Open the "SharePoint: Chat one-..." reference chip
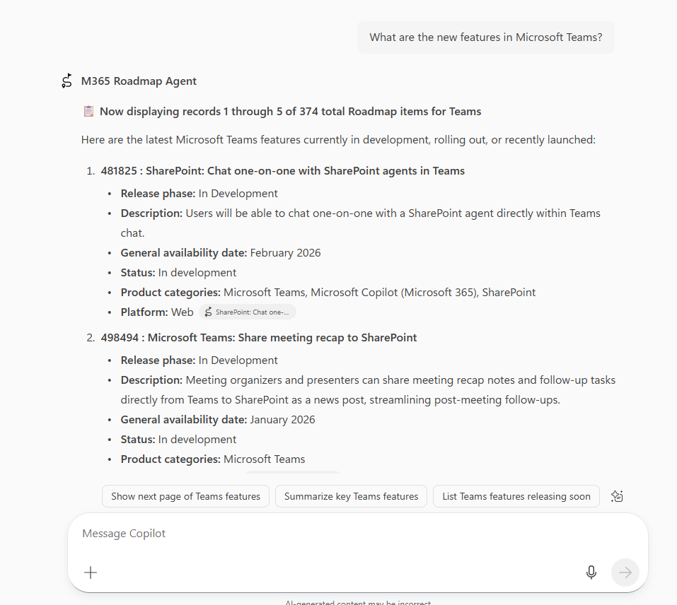The image size is (677, 605). point(248,311)
